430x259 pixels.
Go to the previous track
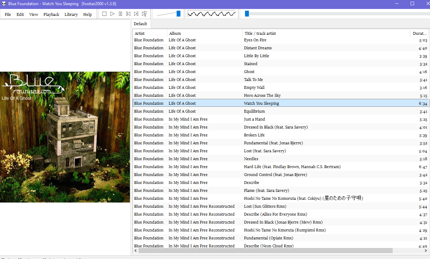point(128,14)
